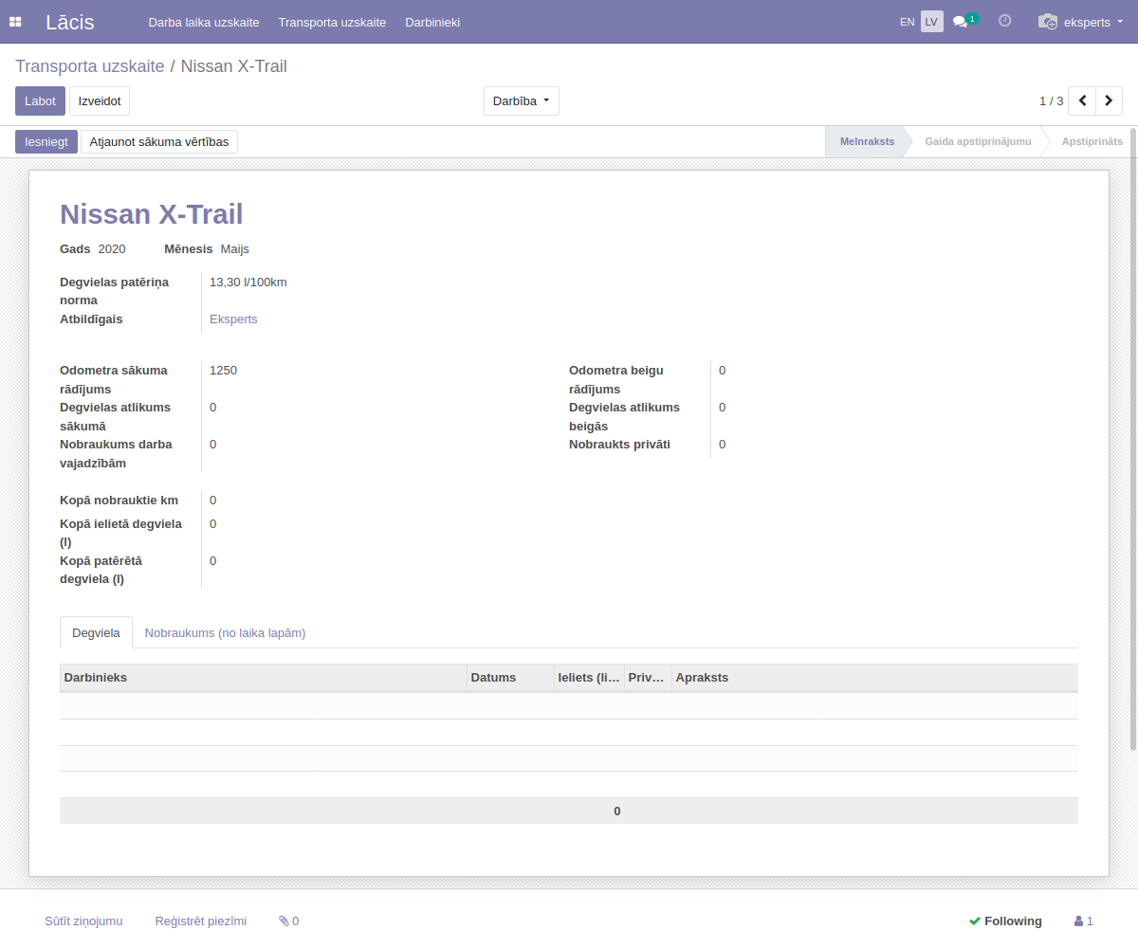This screenshot has height=948, width=1138.
Task: Sort table by Datums column header
Action: click(493, 677)
